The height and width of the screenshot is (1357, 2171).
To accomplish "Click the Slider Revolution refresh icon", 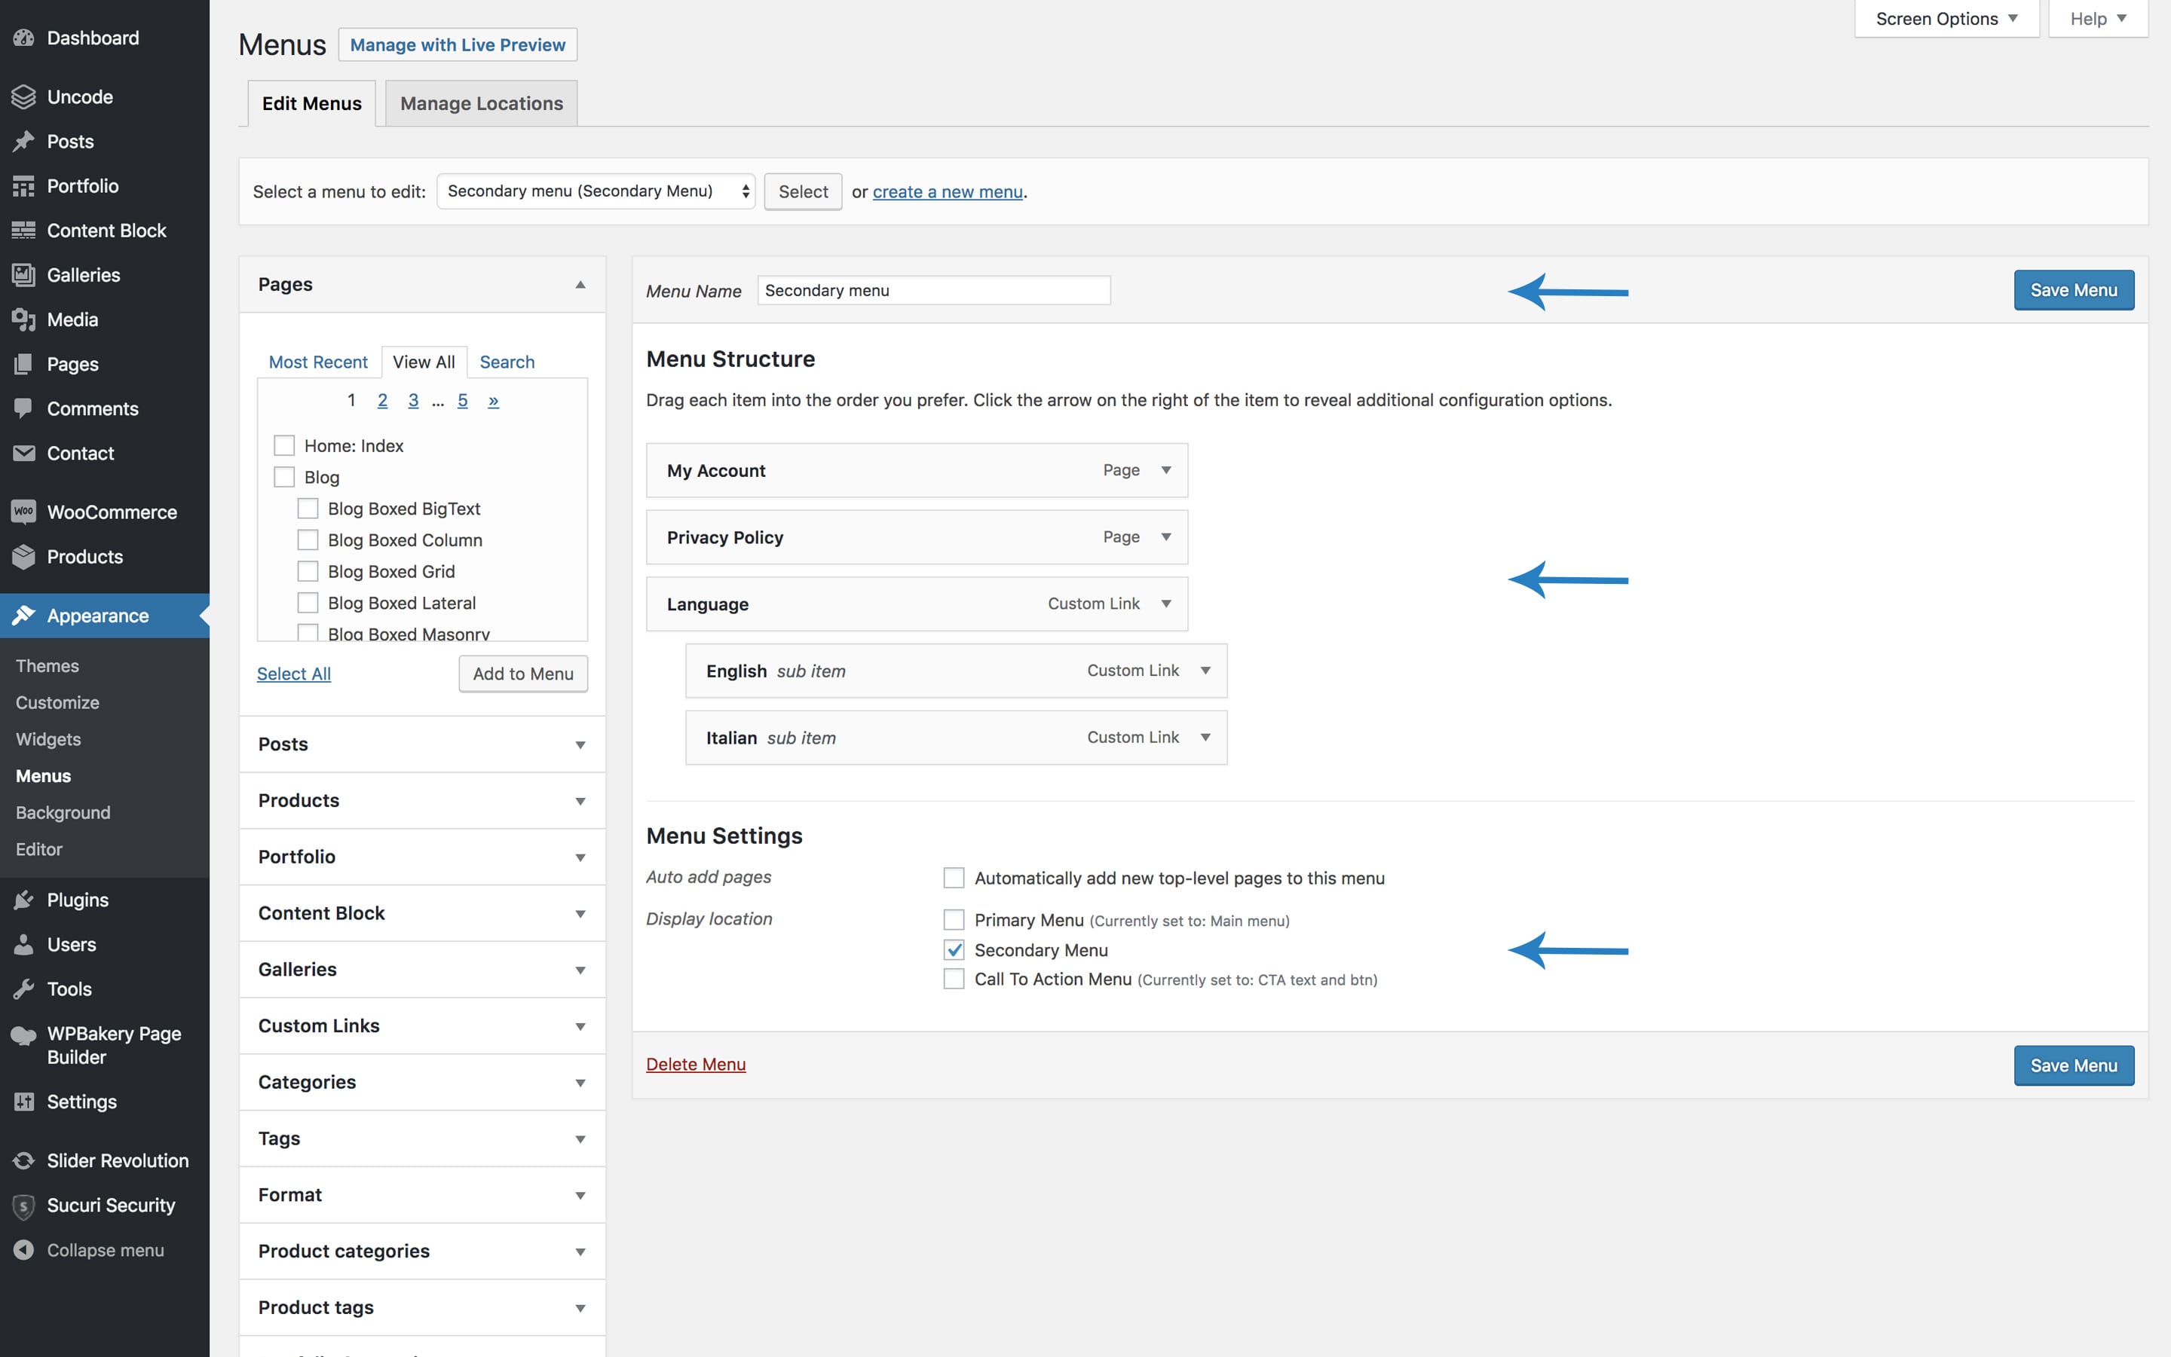I will pos(23,1160).
